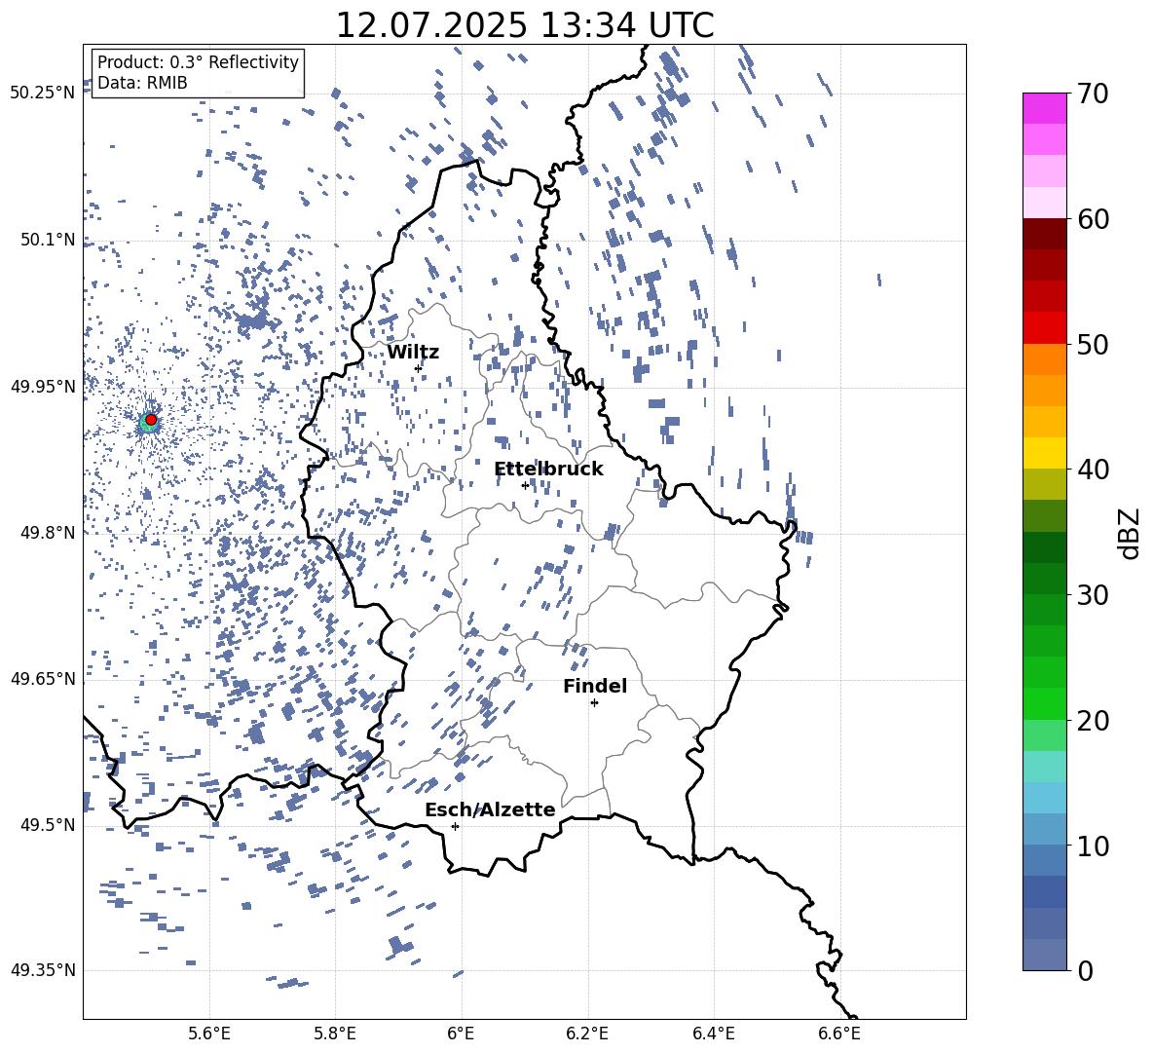Click the Esch/Alzette city label
The height and width of the screenshot is (1053, 1153).
coord(490,809)
